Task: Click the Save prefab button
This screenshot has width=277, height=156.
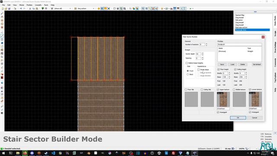Action: (222, 65)
